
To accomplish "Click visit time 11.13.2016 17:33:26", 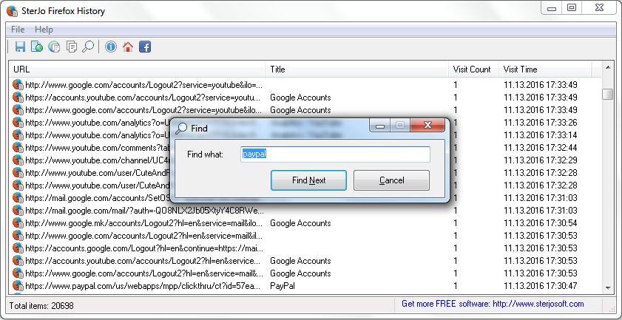I will click(541, 122).
